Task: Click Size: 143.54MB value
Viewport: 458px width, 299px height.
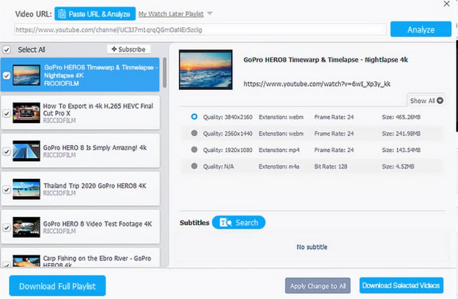Action: click(401, 150)
